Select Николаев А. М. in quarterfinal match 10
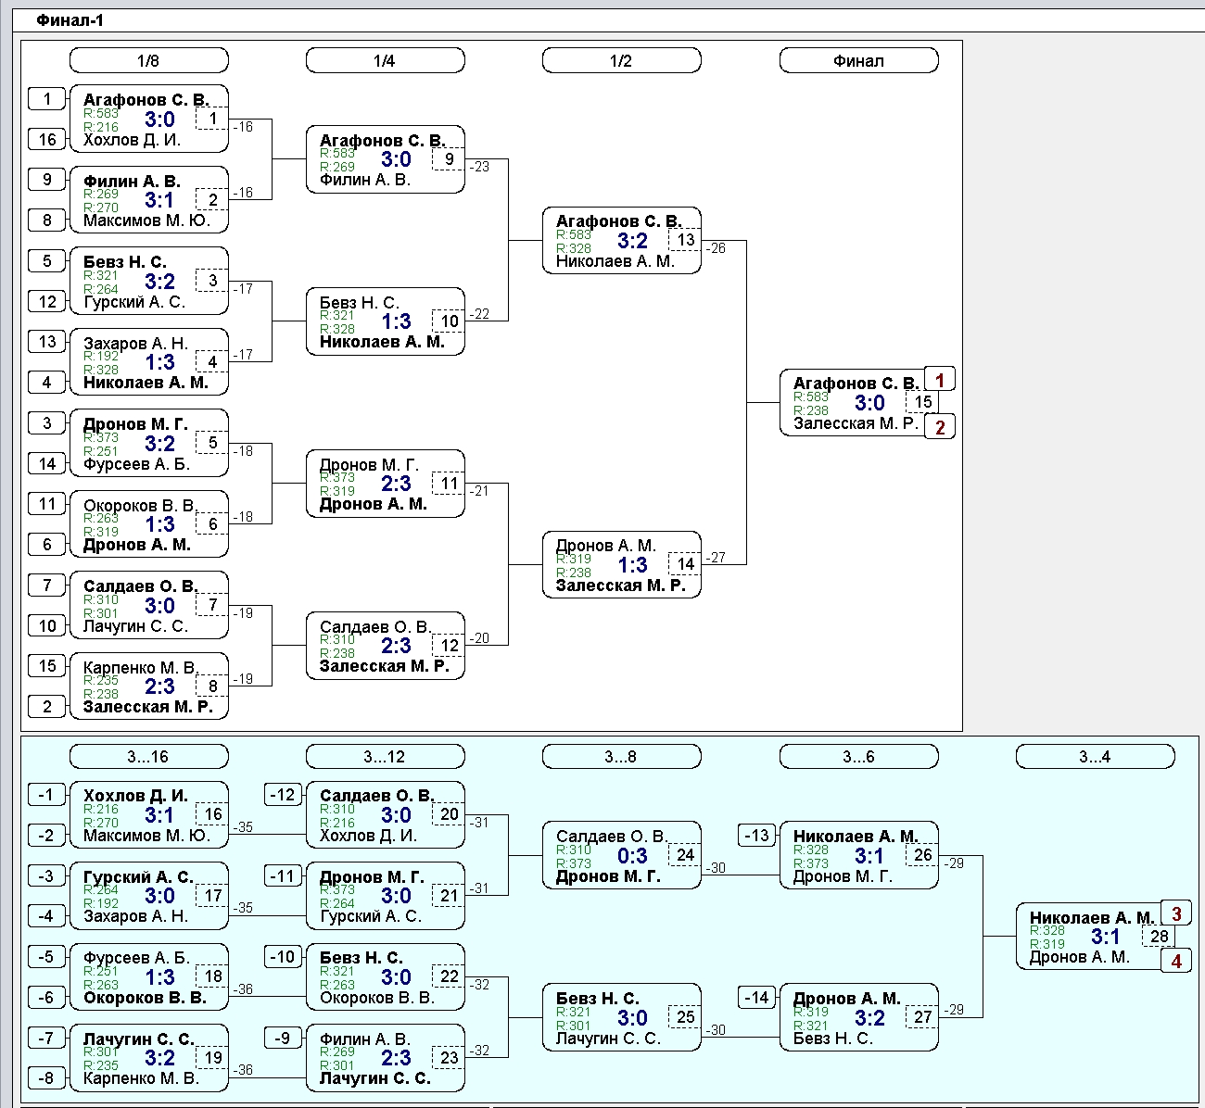Image resolution: width=1205 pixels, height=1108 pixels. 382,342
